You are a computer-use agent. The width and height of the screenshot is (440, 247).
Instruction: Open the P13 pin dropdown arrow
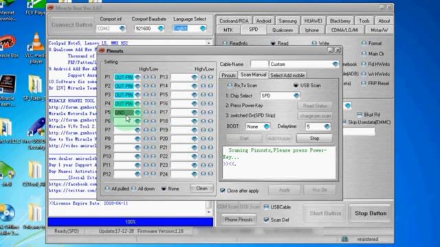[x=194, y=77]
